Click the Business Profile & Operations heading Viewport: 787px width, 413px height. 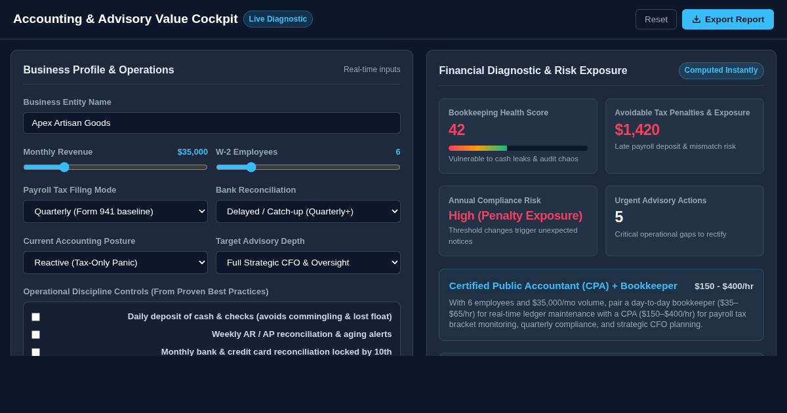pos(99,70)
